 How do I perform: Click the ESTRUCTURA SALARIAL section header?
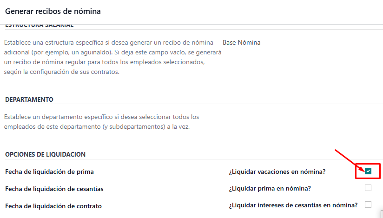(x=39, y=26)
